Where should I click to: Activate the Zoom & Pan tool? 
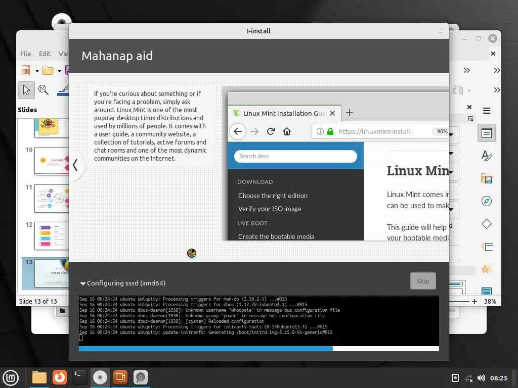click(x=44, y=90)
